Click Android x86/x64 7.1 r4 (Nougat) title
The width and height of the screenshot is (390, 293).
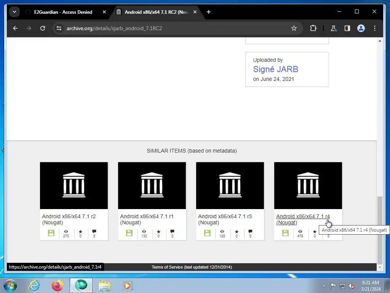click(303, 219)
